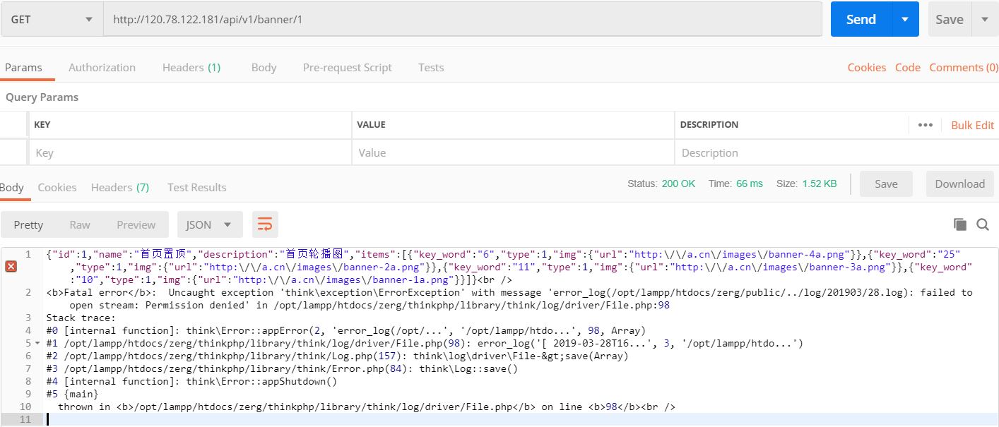The height and width of the screenshot is (427, 999).
Task: Switch to the Authorization tab
Action: 102,68
